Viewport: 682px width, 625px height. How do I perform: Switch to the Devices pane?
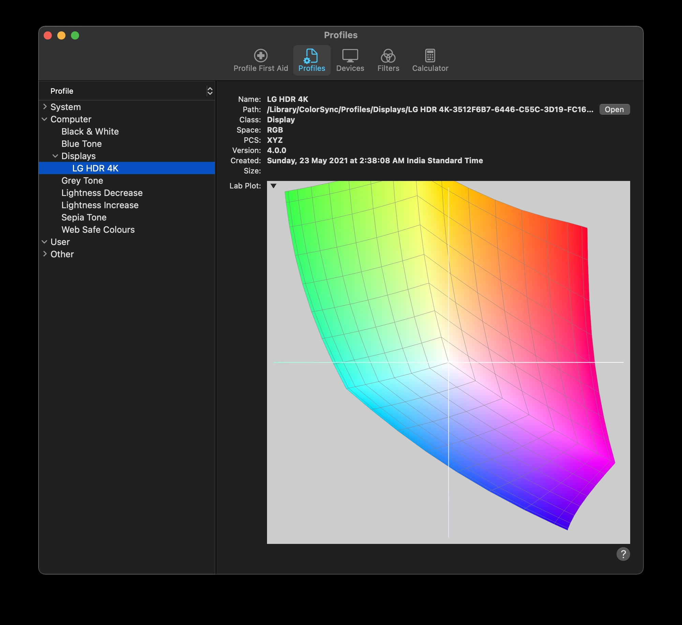[350, 60]
